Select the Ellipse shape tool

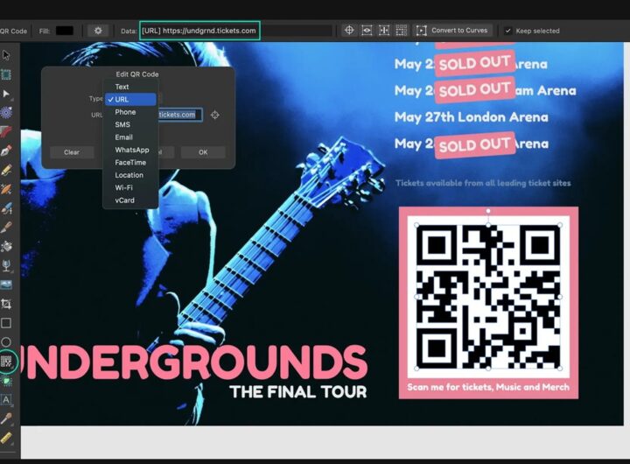click(6, 341)
